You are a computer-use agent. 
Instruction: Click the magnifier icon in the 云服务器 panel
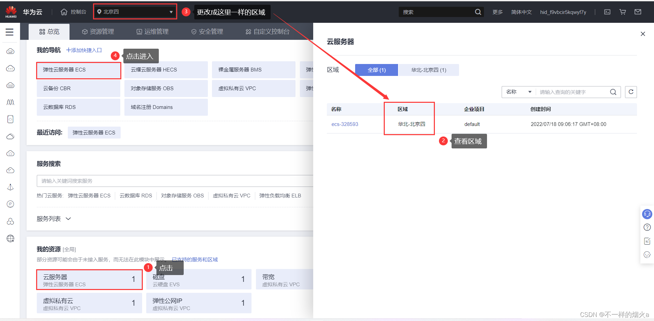613,92
